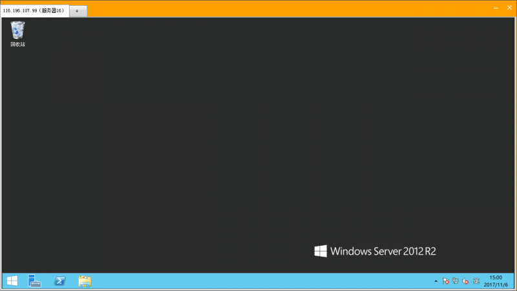The width and height of the screenshot is (517, 291).
Task: Click the Windows Server 2012 R2 watermark
Action: pyautogui.click(x=375, y=251)
